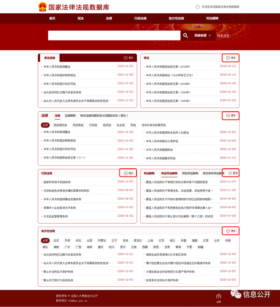Open 保障中小企业款项支付条例
This screenshot has width=280, height=307.
click(x=60, y=208)
